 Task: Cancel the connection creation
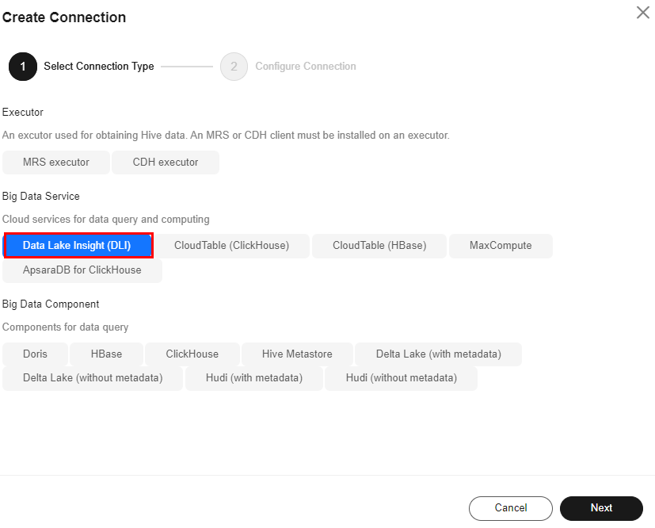tap(511, 508)
